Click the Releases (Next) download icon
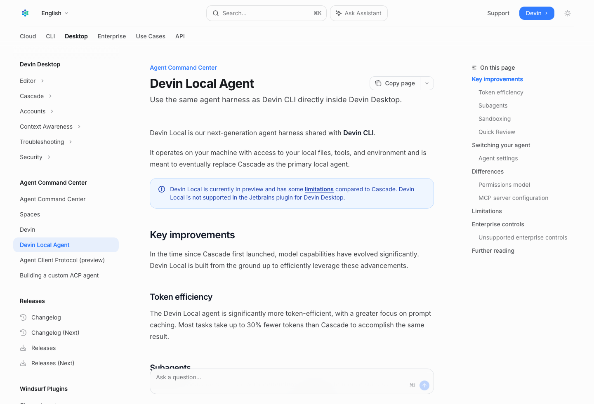The width and height of the screenshot is (594, 404). coord(23,363)
